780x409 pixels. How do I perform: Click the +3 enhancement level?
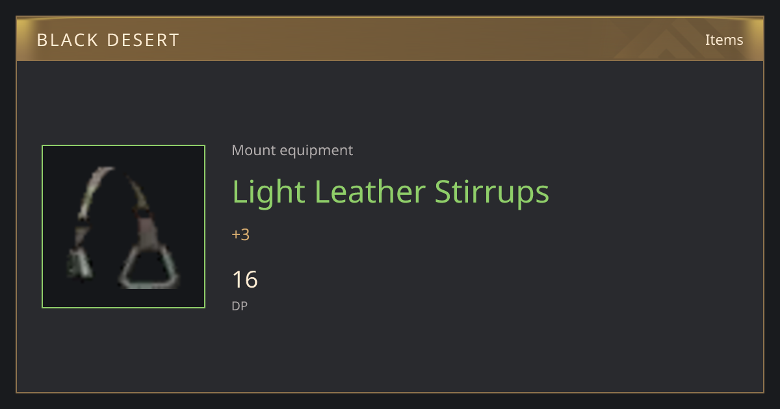pos(240,235)
